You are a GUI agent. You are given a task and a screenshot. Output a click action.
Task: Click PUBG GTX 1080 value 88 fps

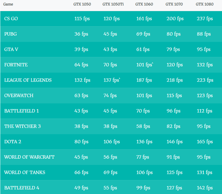click(x=204, y=34)
